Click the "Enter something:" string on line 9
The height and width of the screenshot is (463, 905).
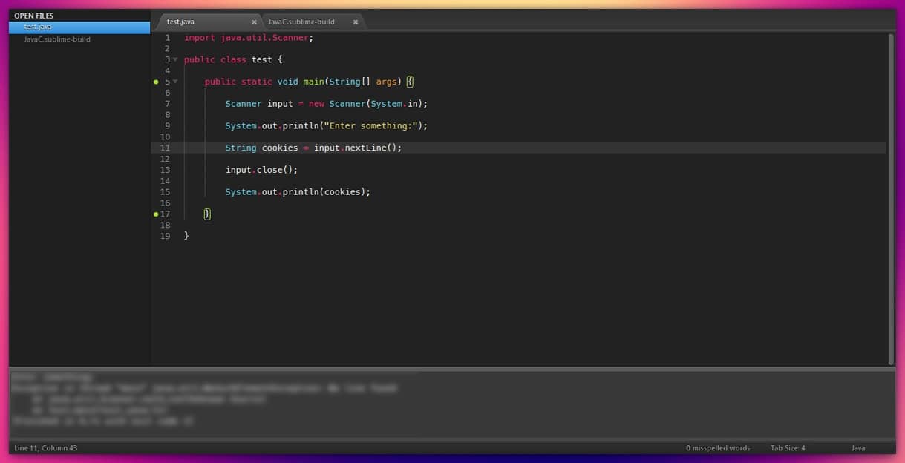[370, 126]
